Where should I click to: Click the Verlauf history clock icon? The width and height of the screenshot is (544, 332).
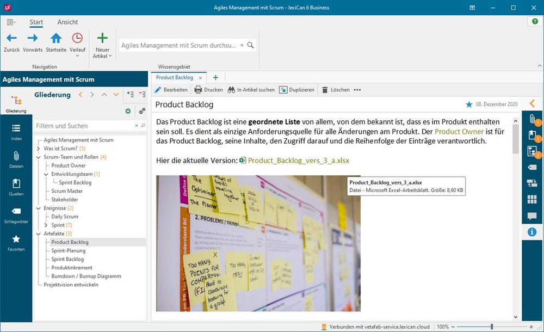point(77,38)
